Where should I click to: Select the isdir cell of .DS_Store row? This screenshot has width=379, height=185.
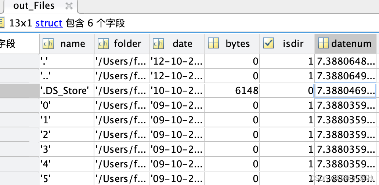tap(287, 91)
